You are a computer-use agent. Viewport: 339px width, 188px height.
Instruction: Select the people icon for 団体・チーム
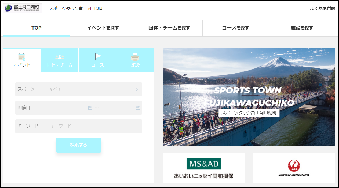(60, 57)
